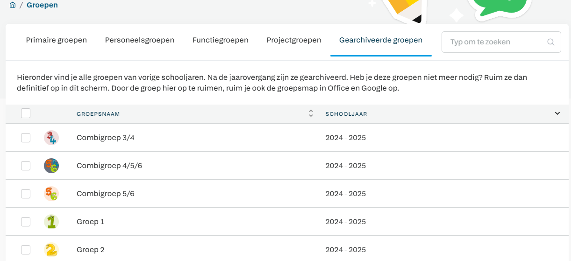Click the Groepen breadcrumb link
Viewport: 571px width, 261px height.
[43, 5]
